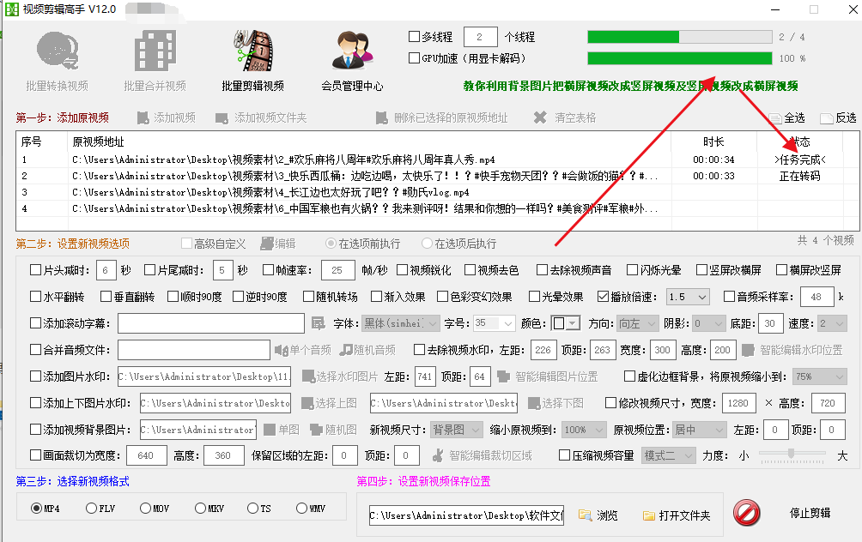Click the 选择水印图片 icon
Image resolution: width=862 pixels, height=542 pixels.
point(308,376)
